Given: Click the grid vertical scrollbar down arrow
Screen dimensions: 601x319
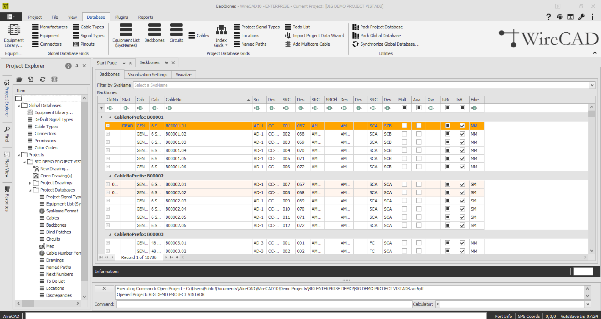Looking at the screenshot, I should 592,251.
